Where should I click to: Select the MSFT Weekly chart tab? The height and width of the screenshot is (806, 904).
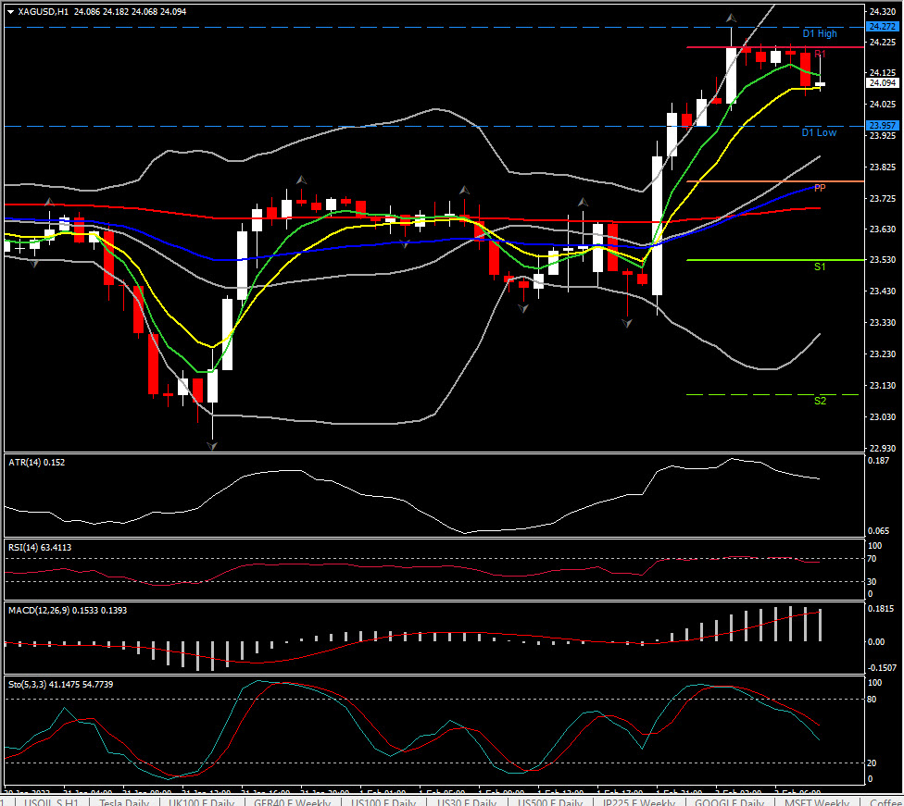tap(814, 801)
